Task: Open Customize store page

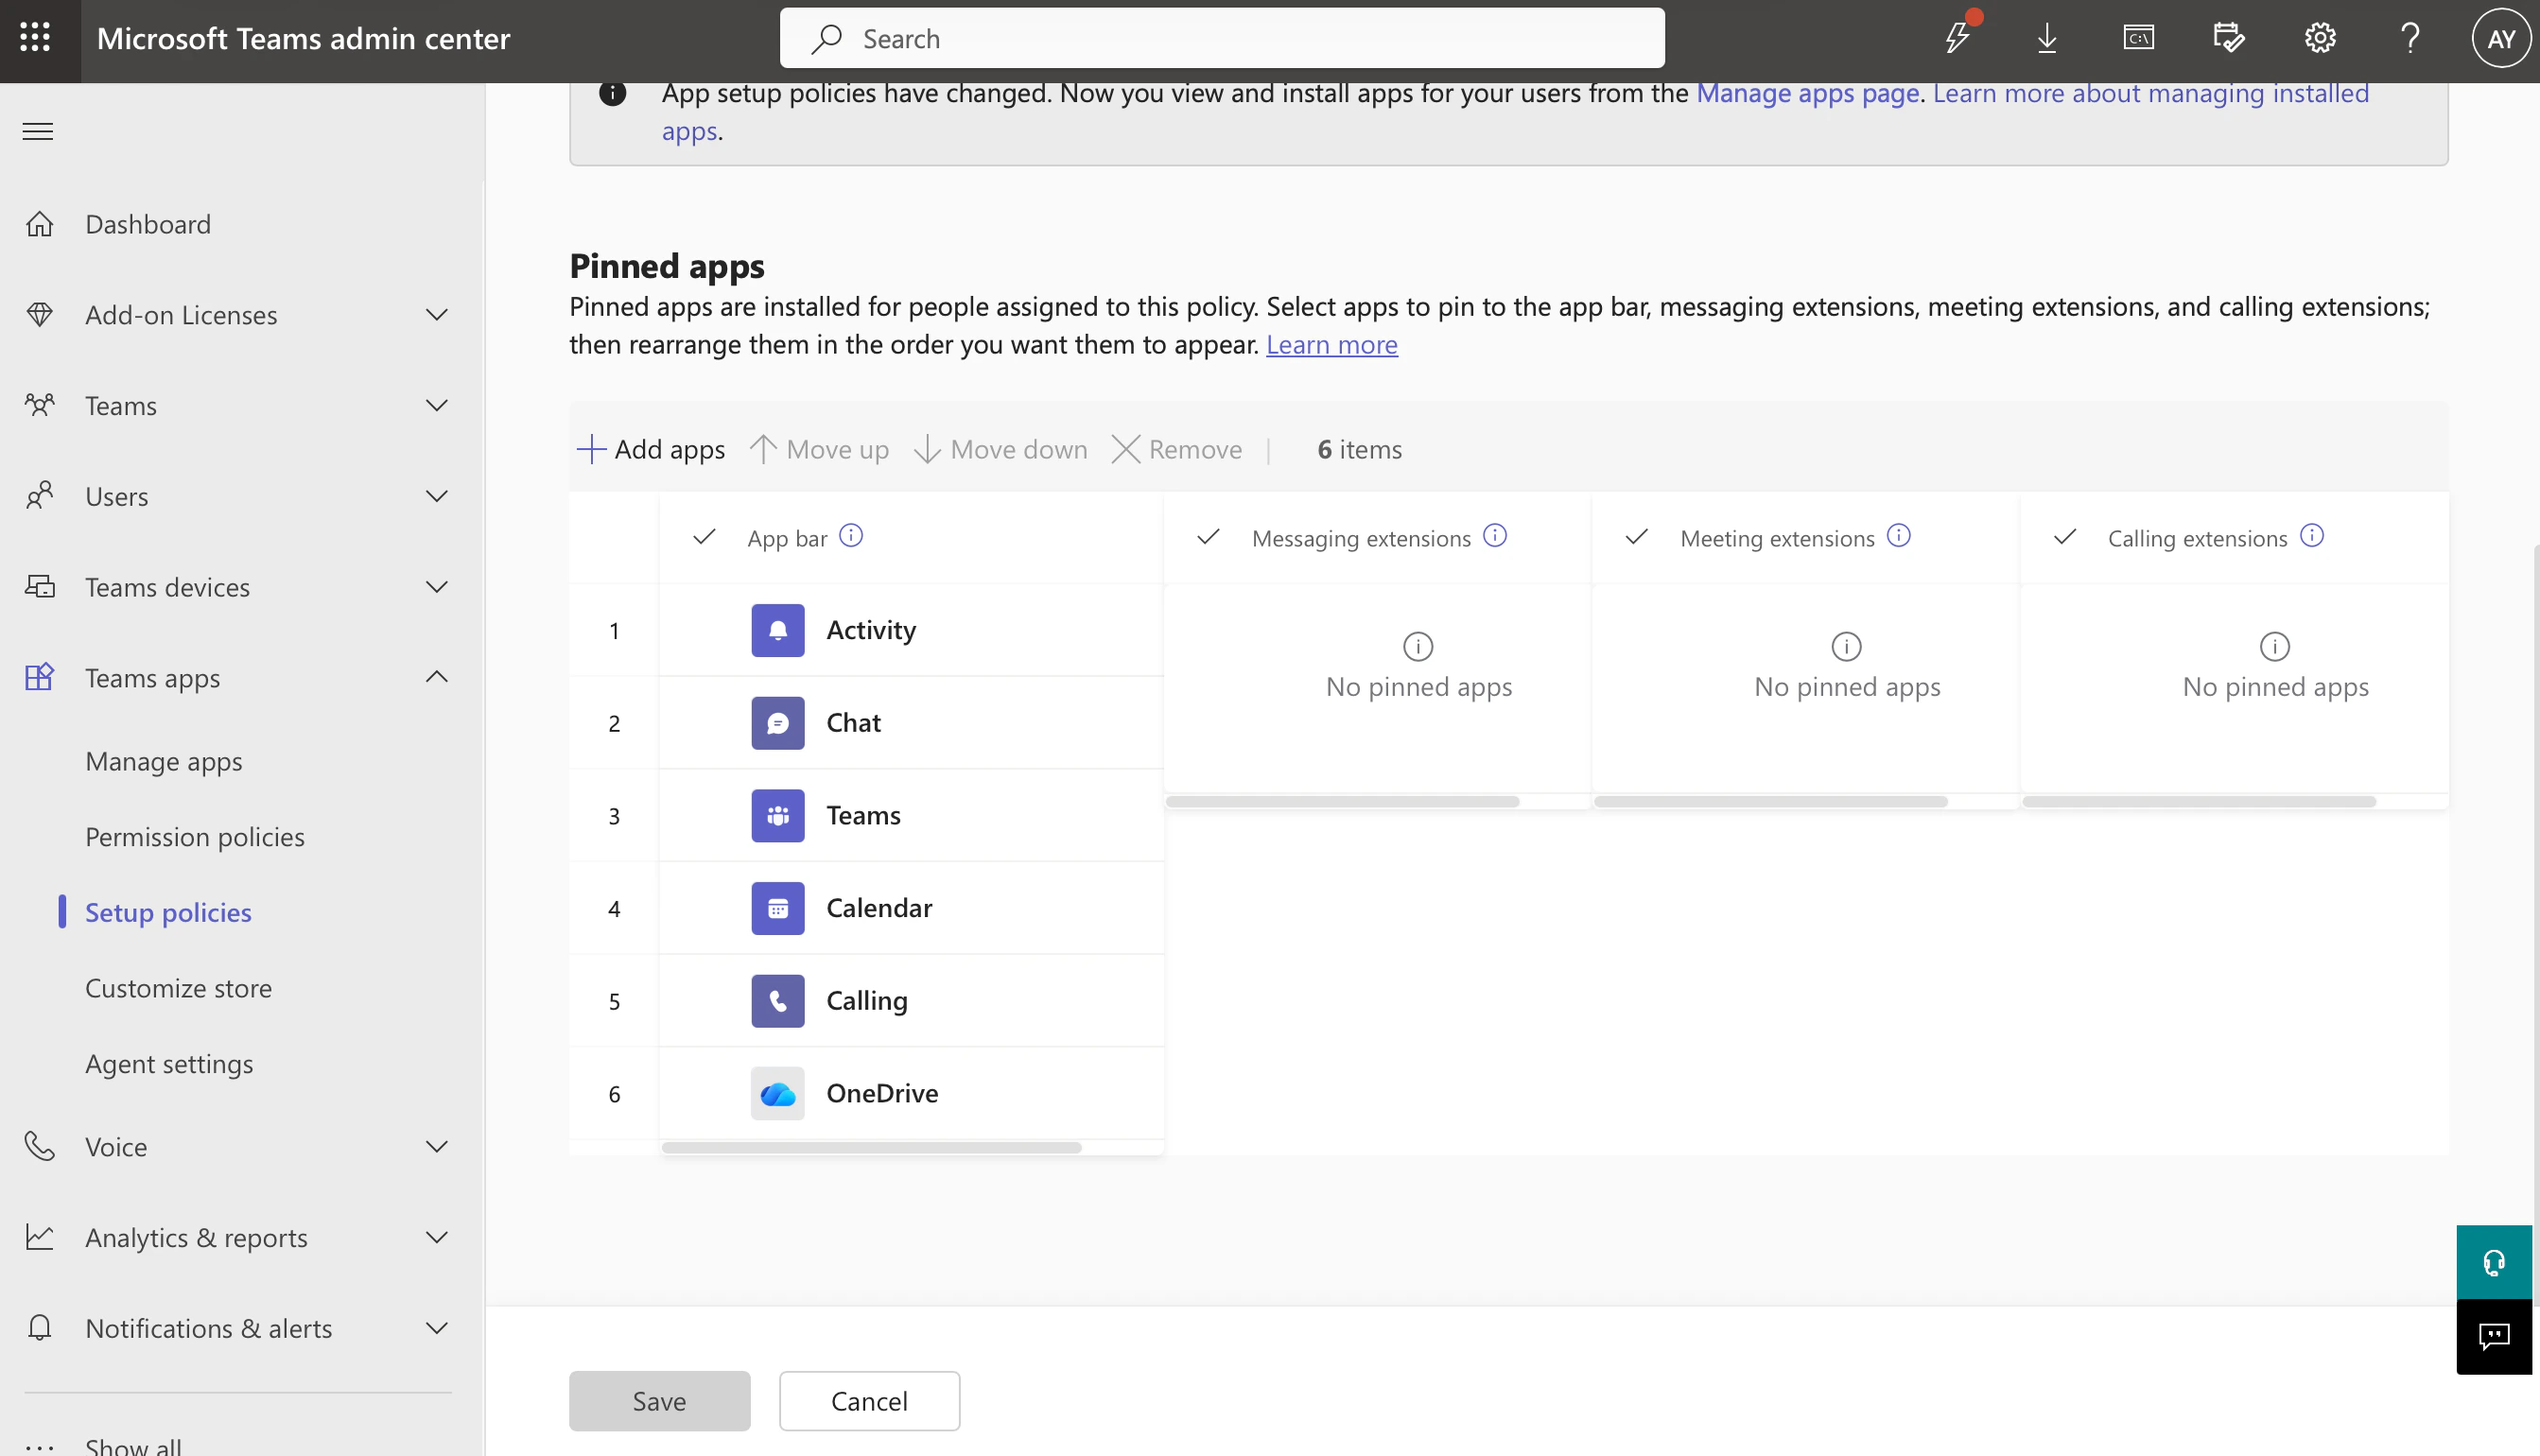Action: tap(178, 988)
